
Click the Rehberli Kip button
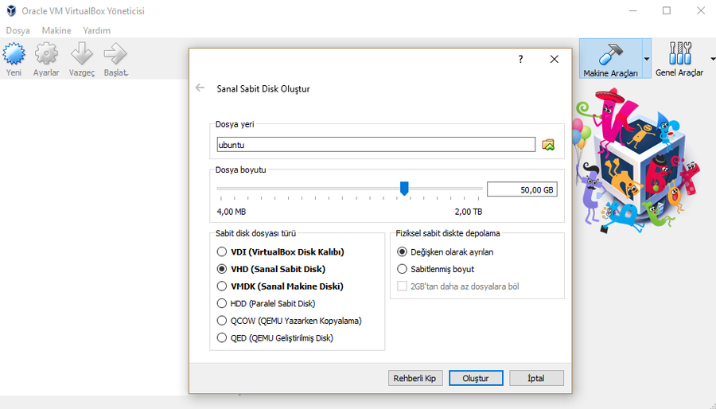tap(415, 378)
